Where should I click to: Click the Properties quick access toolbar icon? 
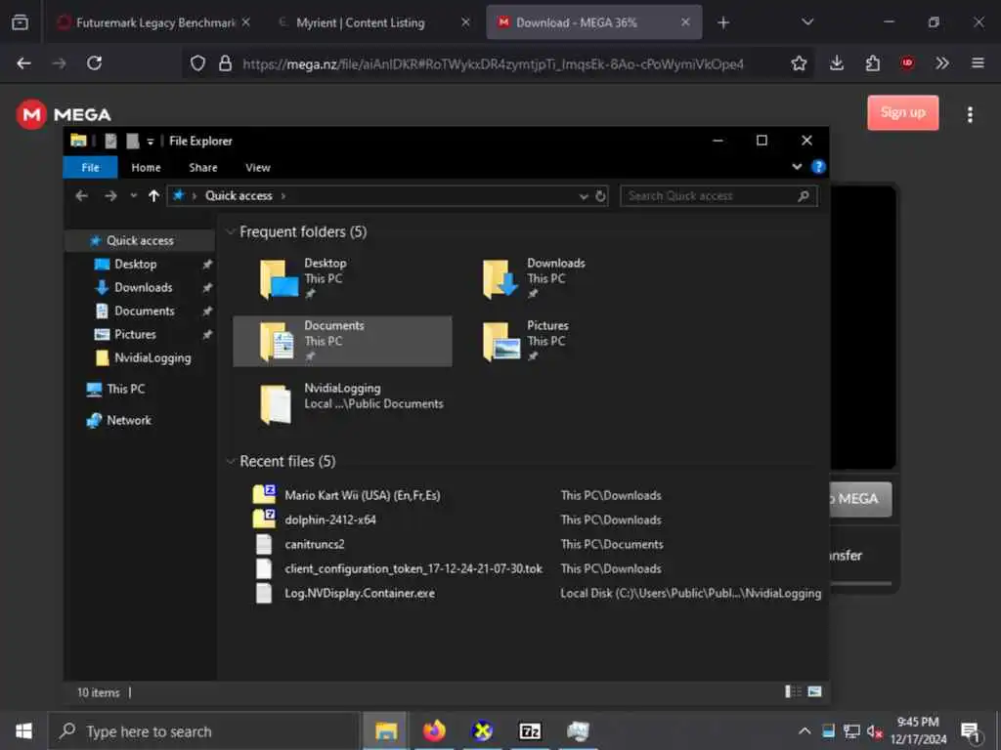[x=110, y=141]
